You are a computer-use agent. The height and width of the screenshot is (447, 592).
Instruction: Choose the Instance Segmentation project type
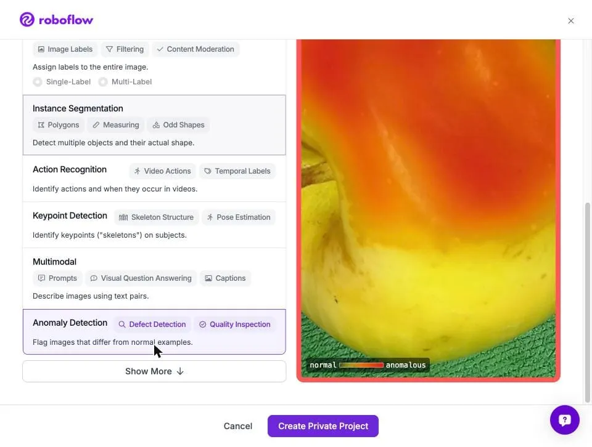point(154,125)
